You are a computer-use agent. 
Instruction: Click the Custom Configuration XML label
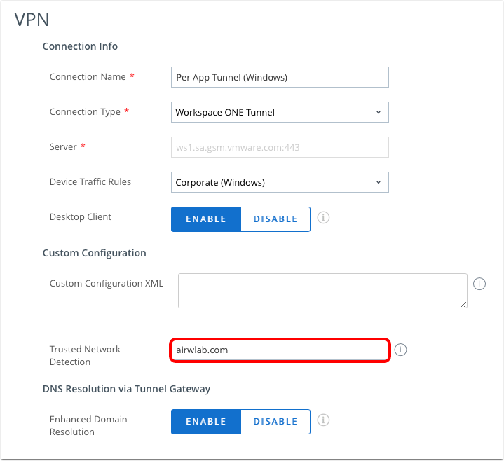pyautogui.click(x=107, y=283)
